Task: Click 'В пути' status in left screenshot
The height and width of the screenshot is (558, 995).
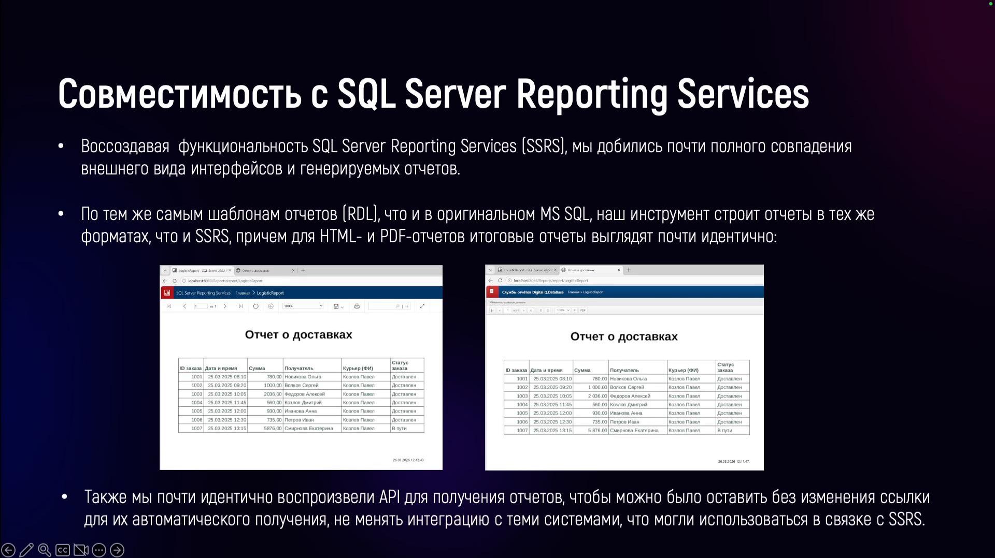Action: (400, 429)
